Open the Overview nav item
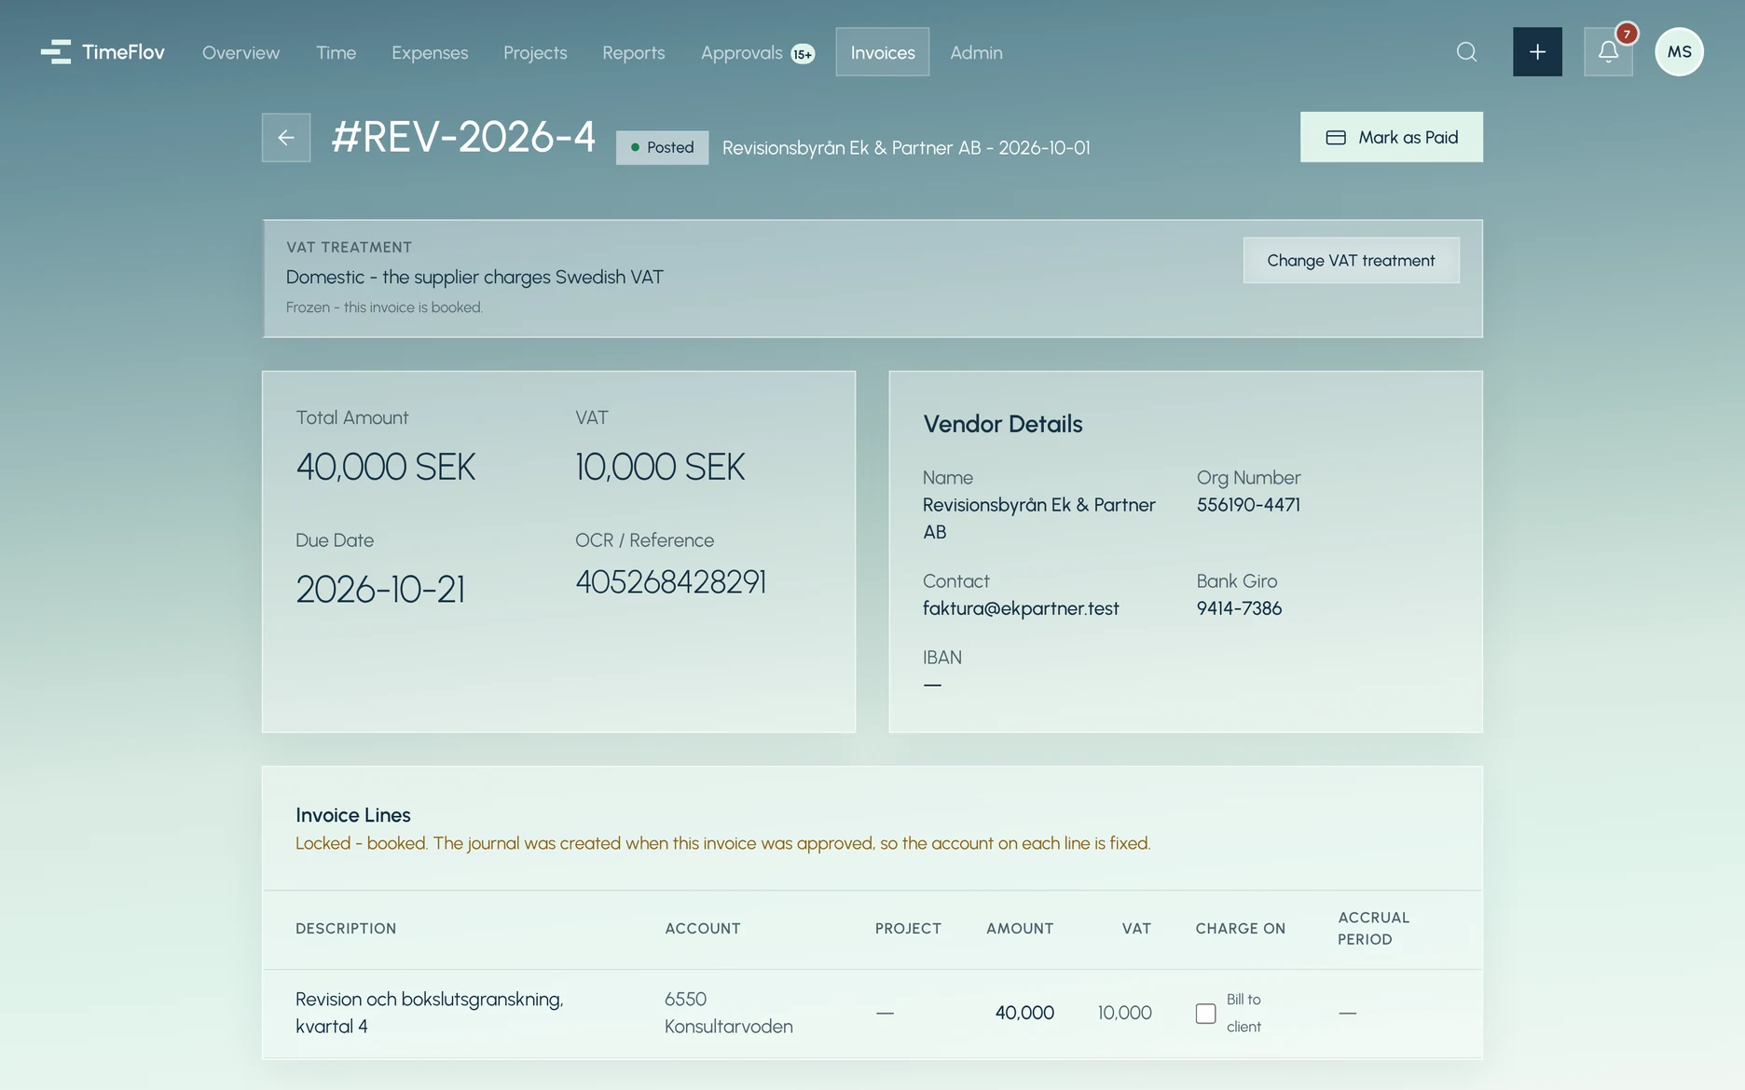Image resolution: width=1745 pixels, height=1090 pixels. [240, 52]
